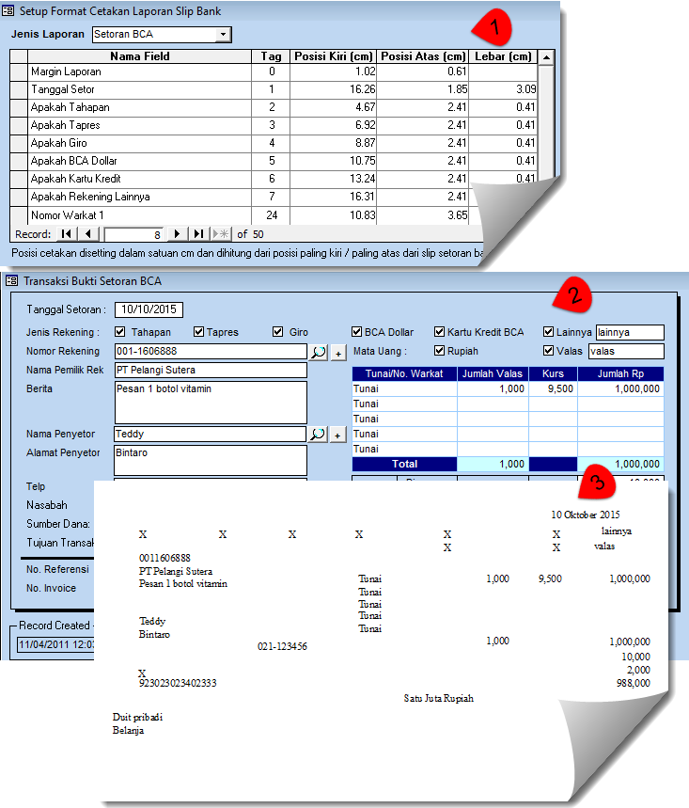Click the Nama Penyetor field with Teddy
This screenshot has height=808, width=689.
(x=211, y=434)
